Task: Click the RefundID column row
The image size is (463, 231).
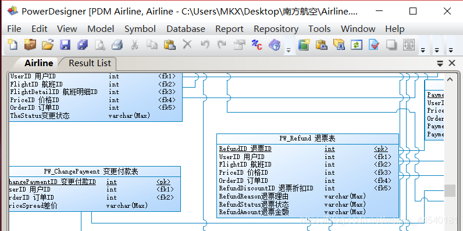Action: tap(307, 149)
